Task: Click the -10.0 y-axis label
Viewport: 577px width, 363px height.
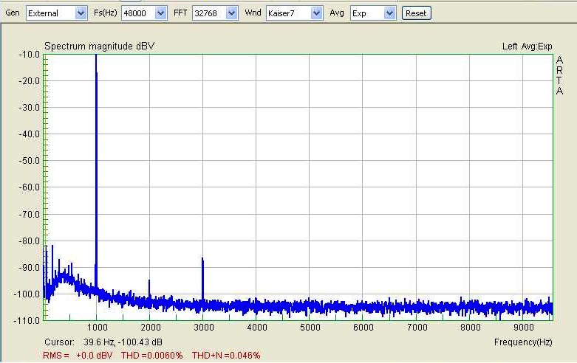Action: click(29, 55)
